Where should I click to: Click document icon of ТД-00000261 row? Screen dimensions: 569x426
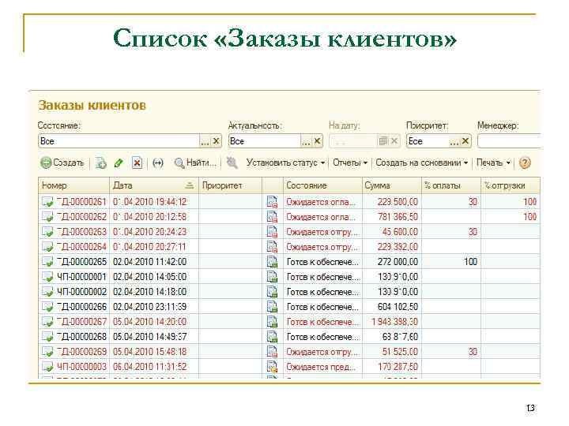(48, 202)
